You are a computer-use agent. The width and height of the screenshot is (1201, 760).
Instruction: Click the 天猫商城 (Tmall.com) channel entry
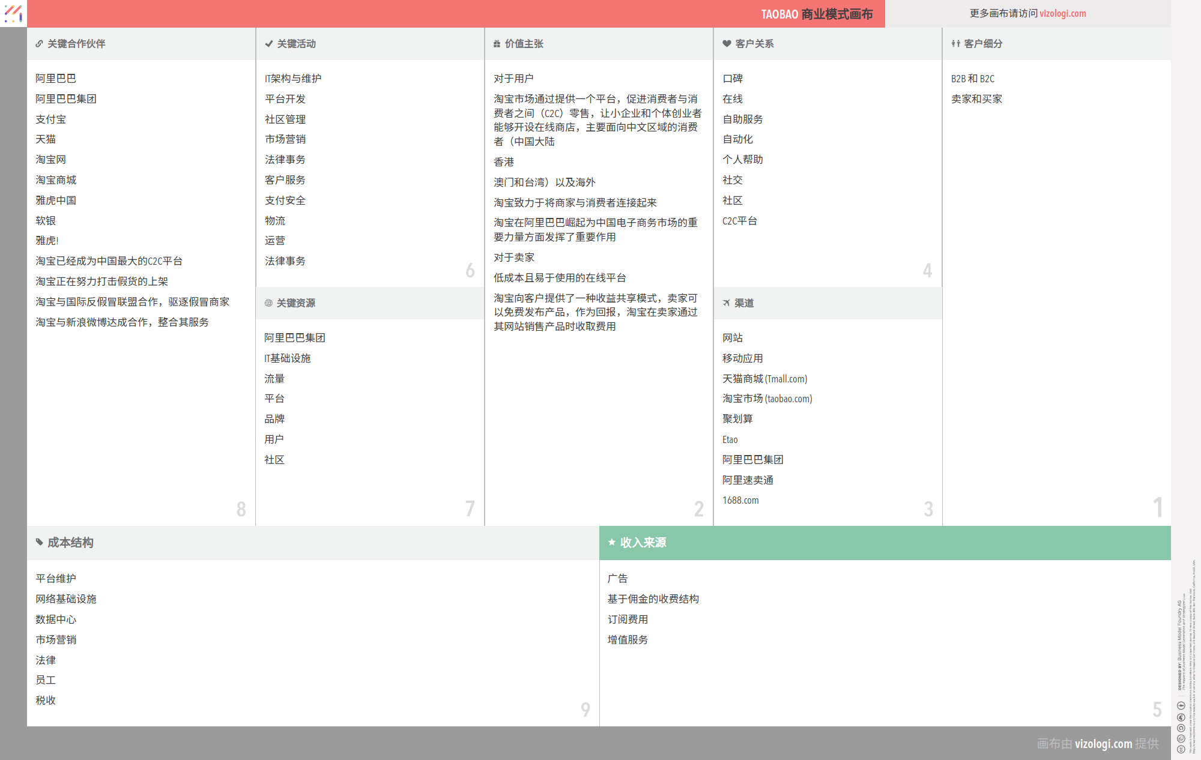pos(764,379)
